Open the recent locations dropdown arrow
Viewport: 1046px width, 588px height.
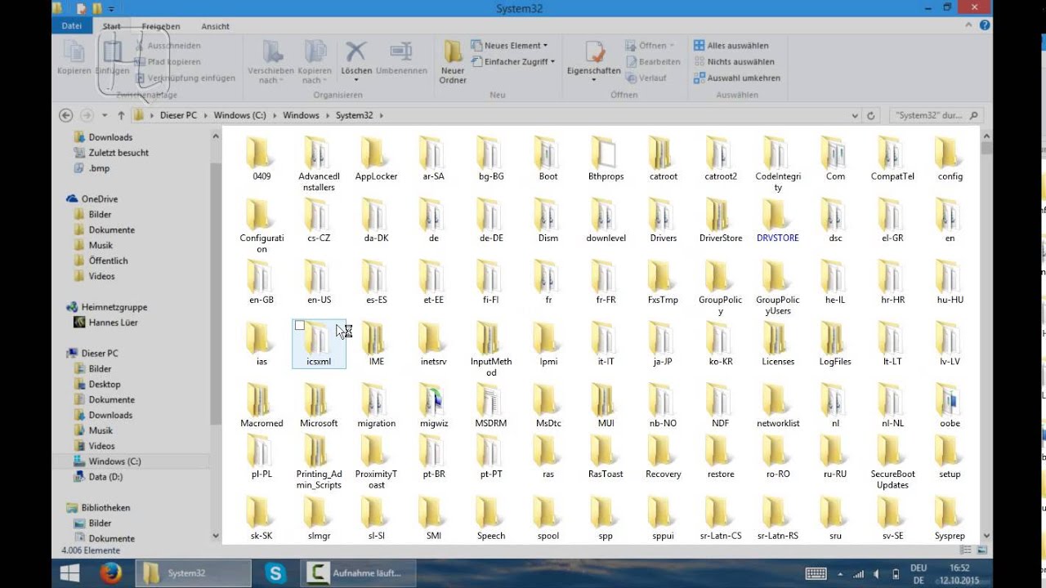pos(105,115)
